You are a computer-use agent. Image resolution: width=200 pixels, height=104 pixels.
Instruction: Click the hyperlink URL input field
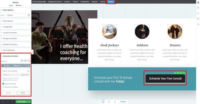tap(15, 74)
